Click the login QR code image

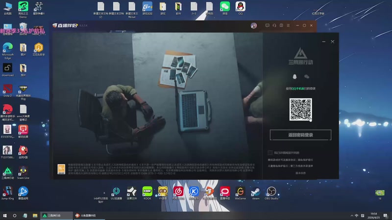(x=300, y=110)
